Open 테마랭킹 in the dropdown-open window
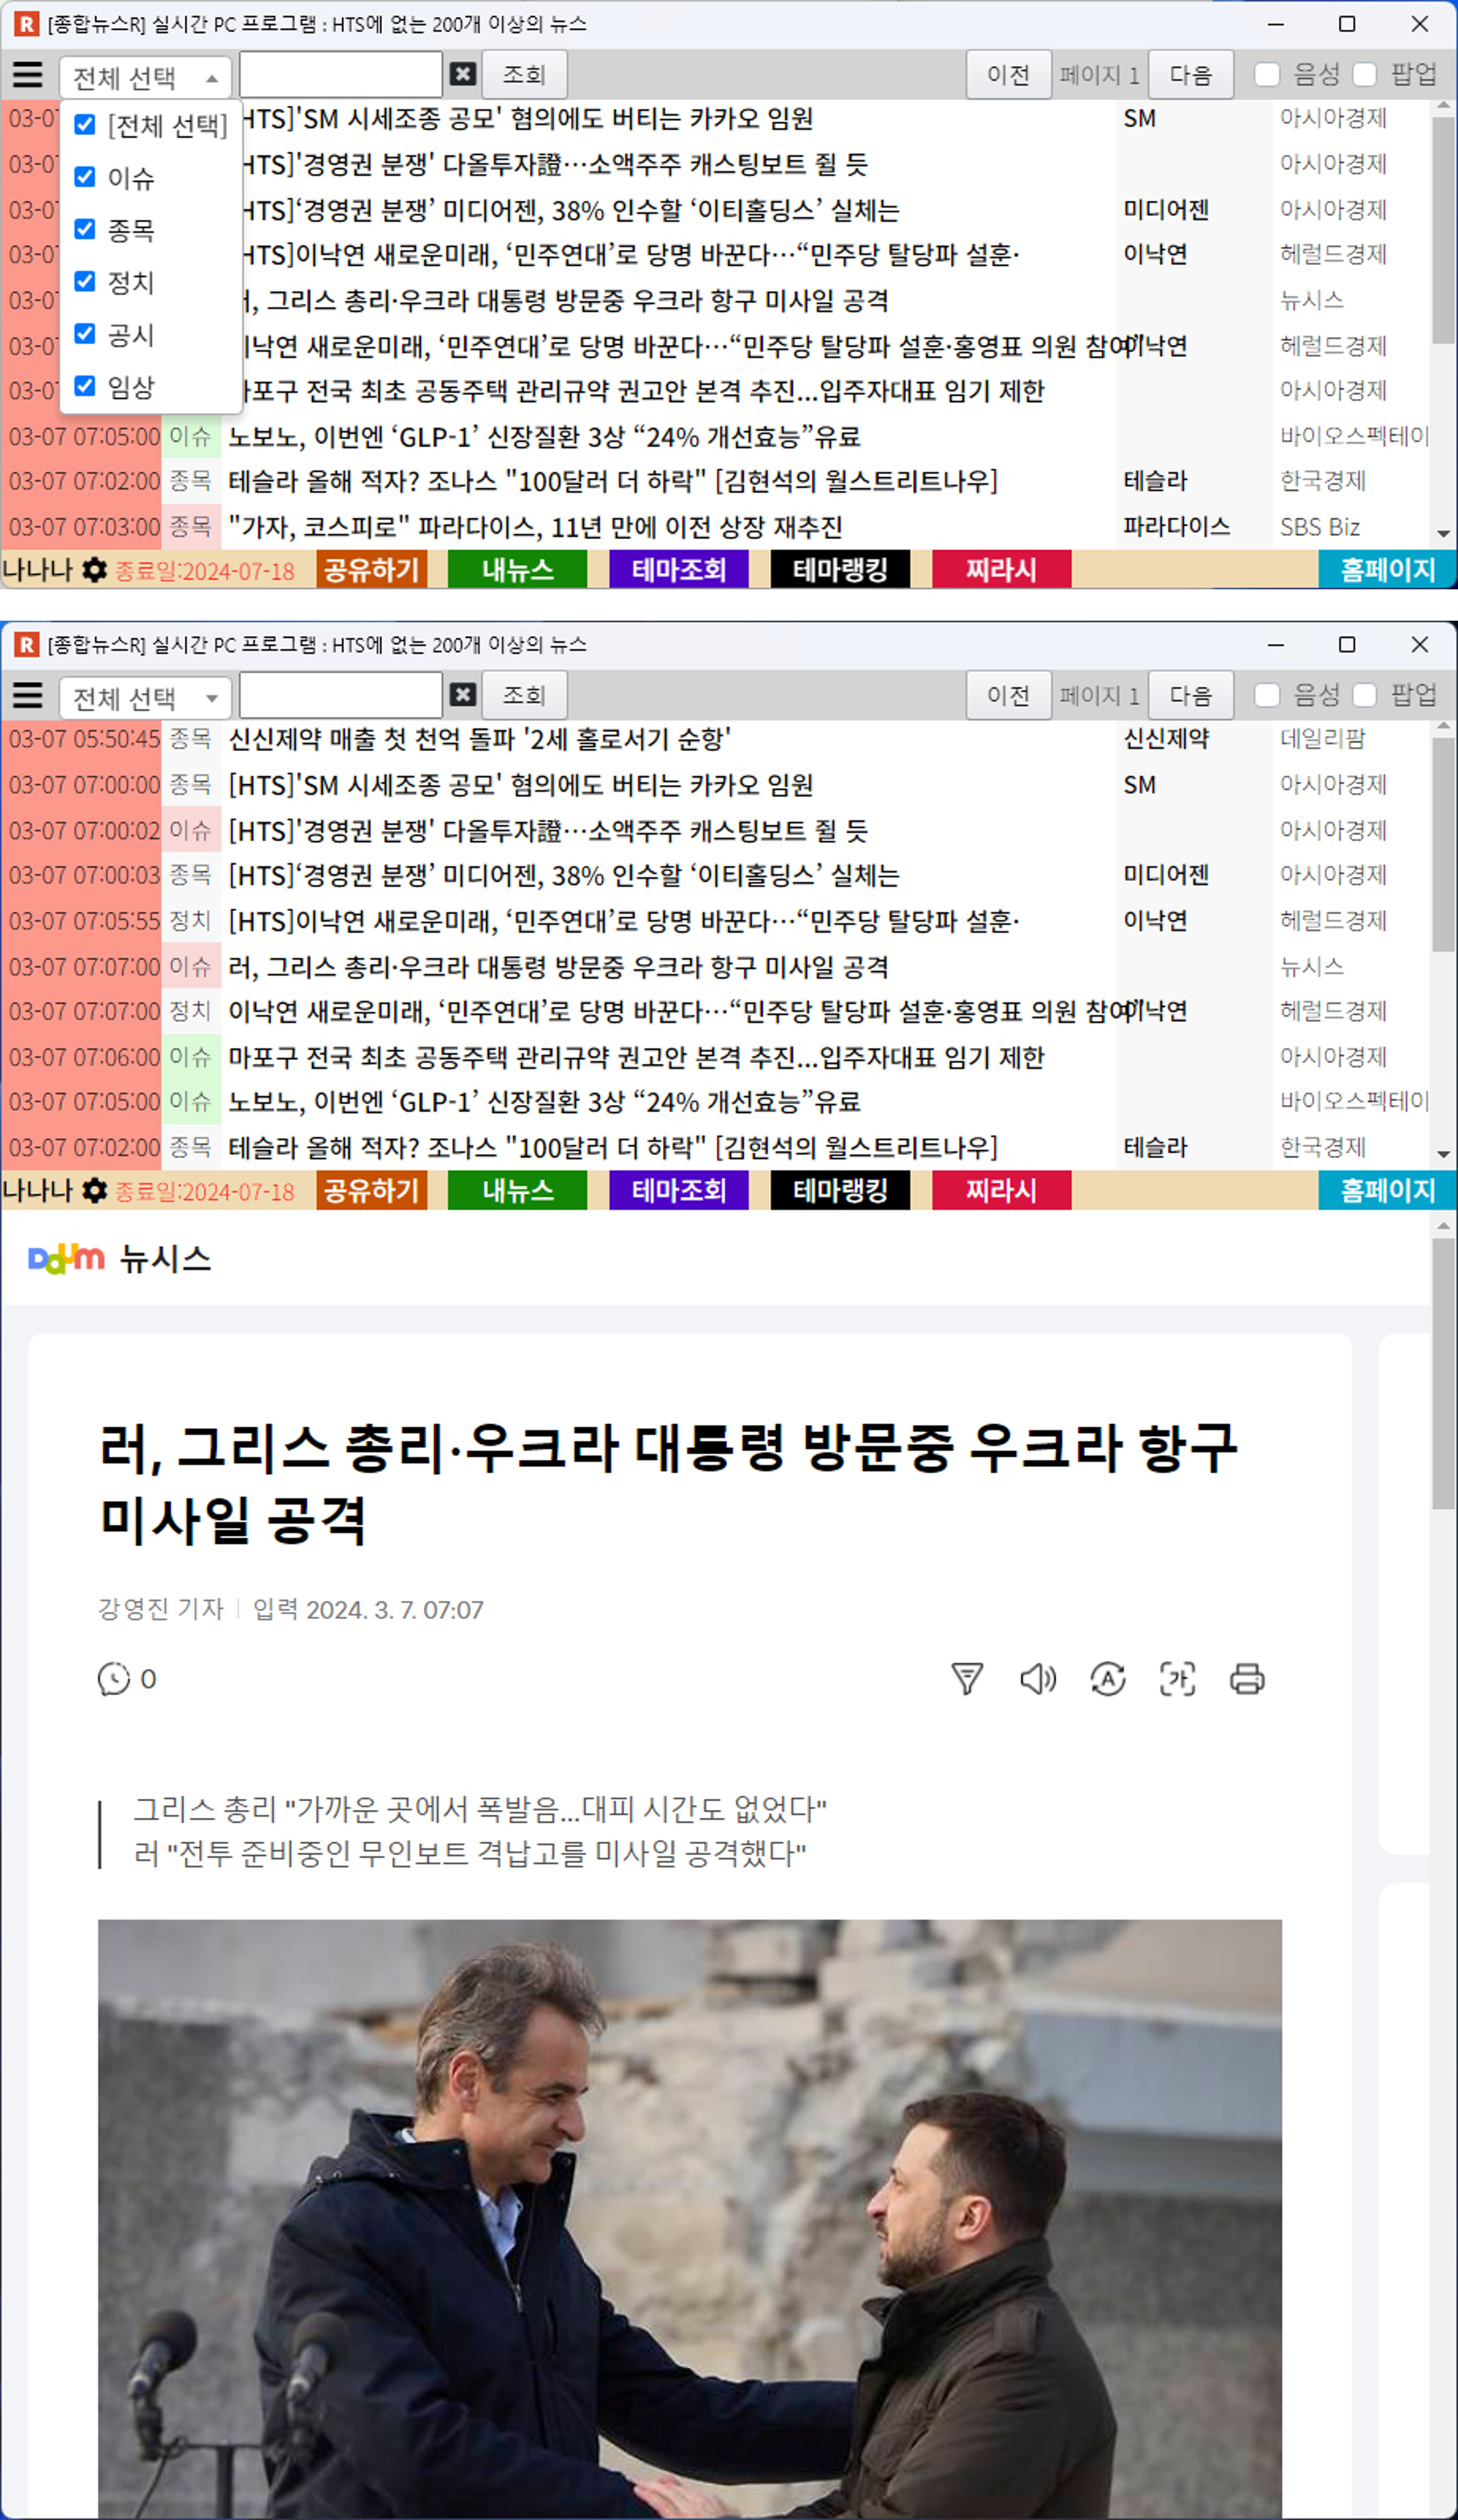The width and height of the screenshot is (1458, 2520). coord(840,570)
